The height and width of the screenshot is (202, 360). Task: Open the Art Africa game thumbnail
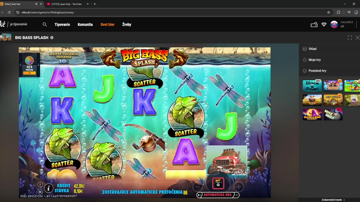pyautogui.click(x=333, y=100)
